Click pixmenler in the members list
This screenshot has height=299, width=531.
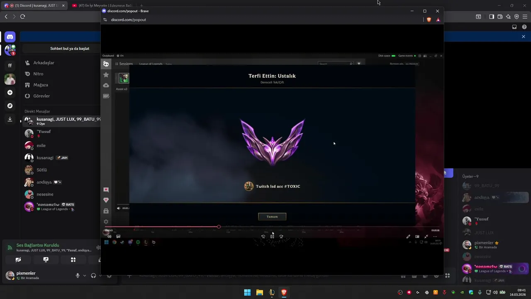(x=494, y=245)
